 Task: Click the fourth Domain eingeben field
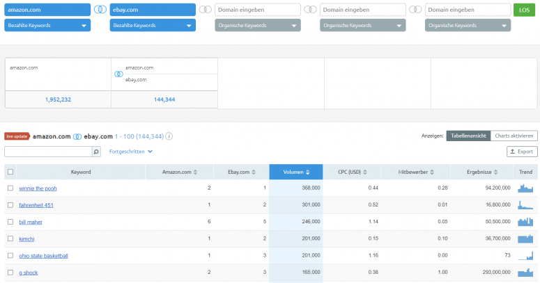362,10
